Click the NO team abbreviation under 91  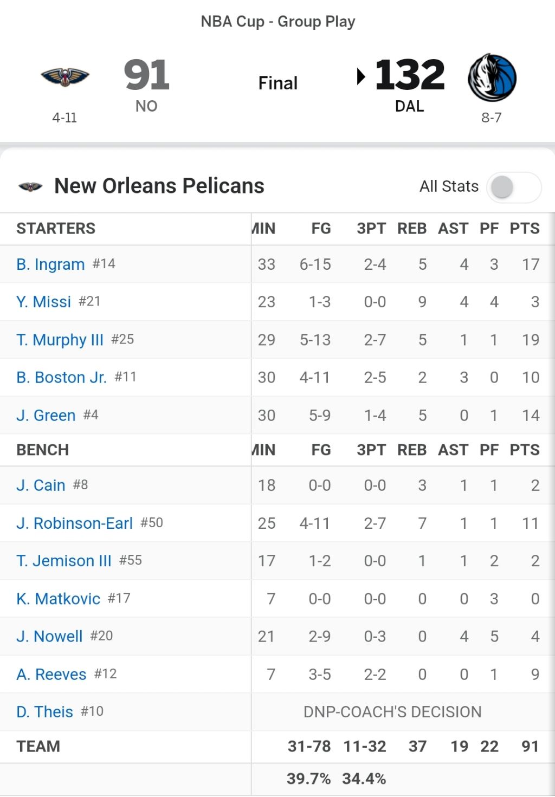click(x=146, y=106)
